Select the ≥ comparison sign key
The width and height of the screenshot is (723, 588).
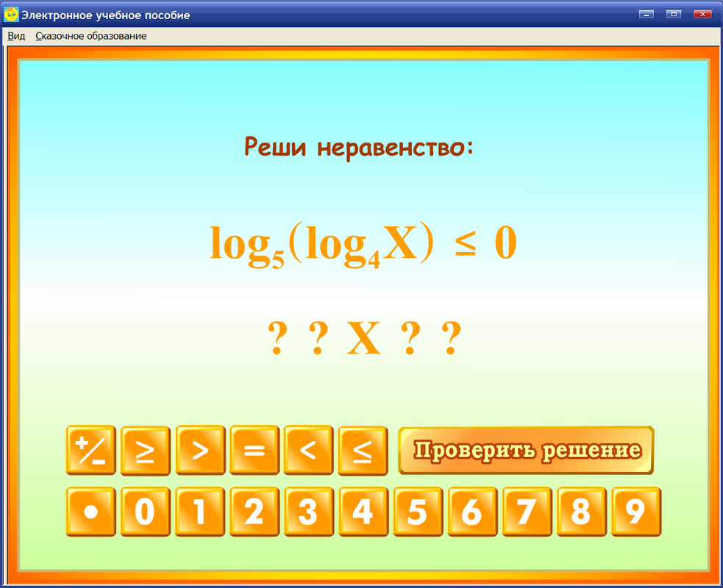coord(146,451)
